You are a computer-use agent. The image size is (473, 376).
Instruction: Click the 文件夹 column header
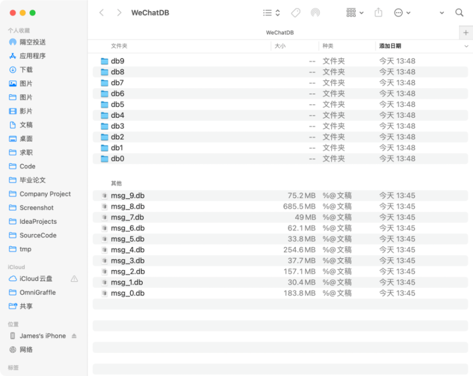coord(119,46)
